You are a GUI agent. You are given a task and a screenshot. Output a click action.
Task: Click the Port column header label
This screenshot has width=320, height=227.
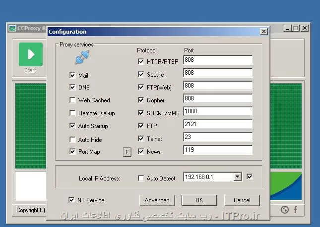pyautogui.click(x=189, y=50)
